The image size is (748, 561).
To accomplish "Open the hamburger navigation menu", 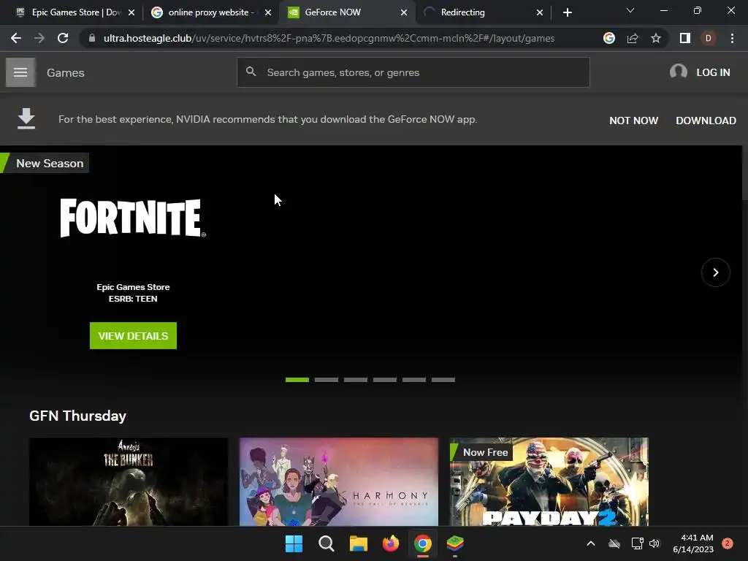I will [x=20, y=72].
